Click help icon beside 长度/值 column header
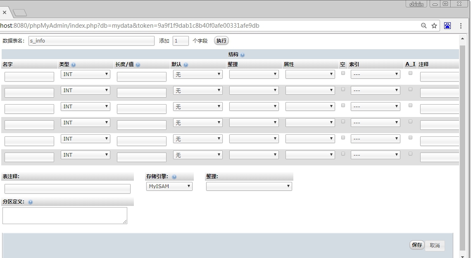 click(138, 65)
